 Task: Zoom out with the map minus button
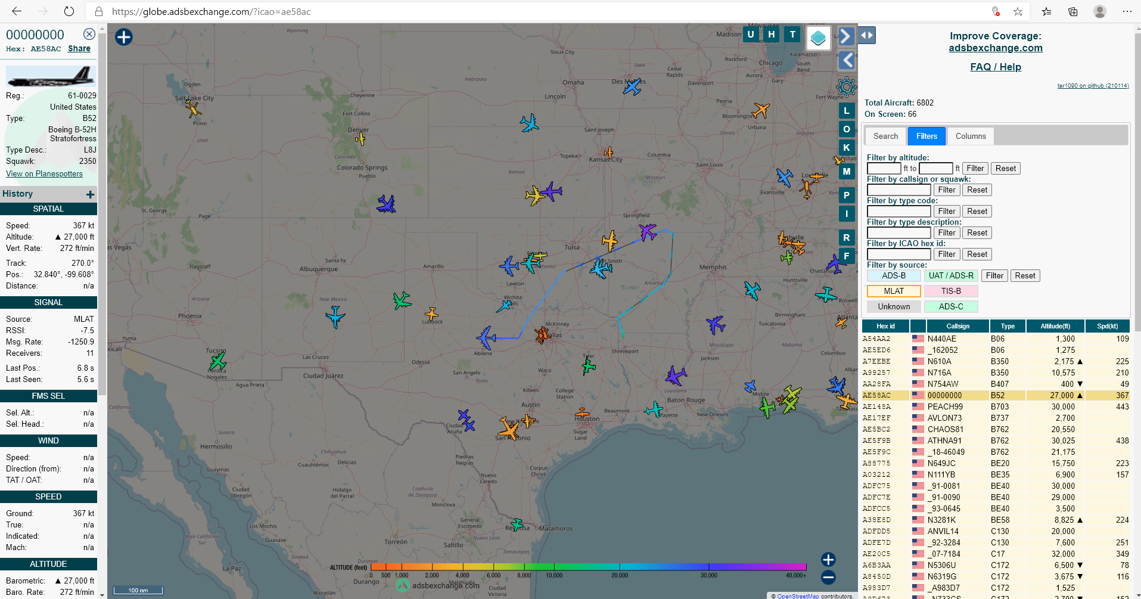click(x=828, y=577)
